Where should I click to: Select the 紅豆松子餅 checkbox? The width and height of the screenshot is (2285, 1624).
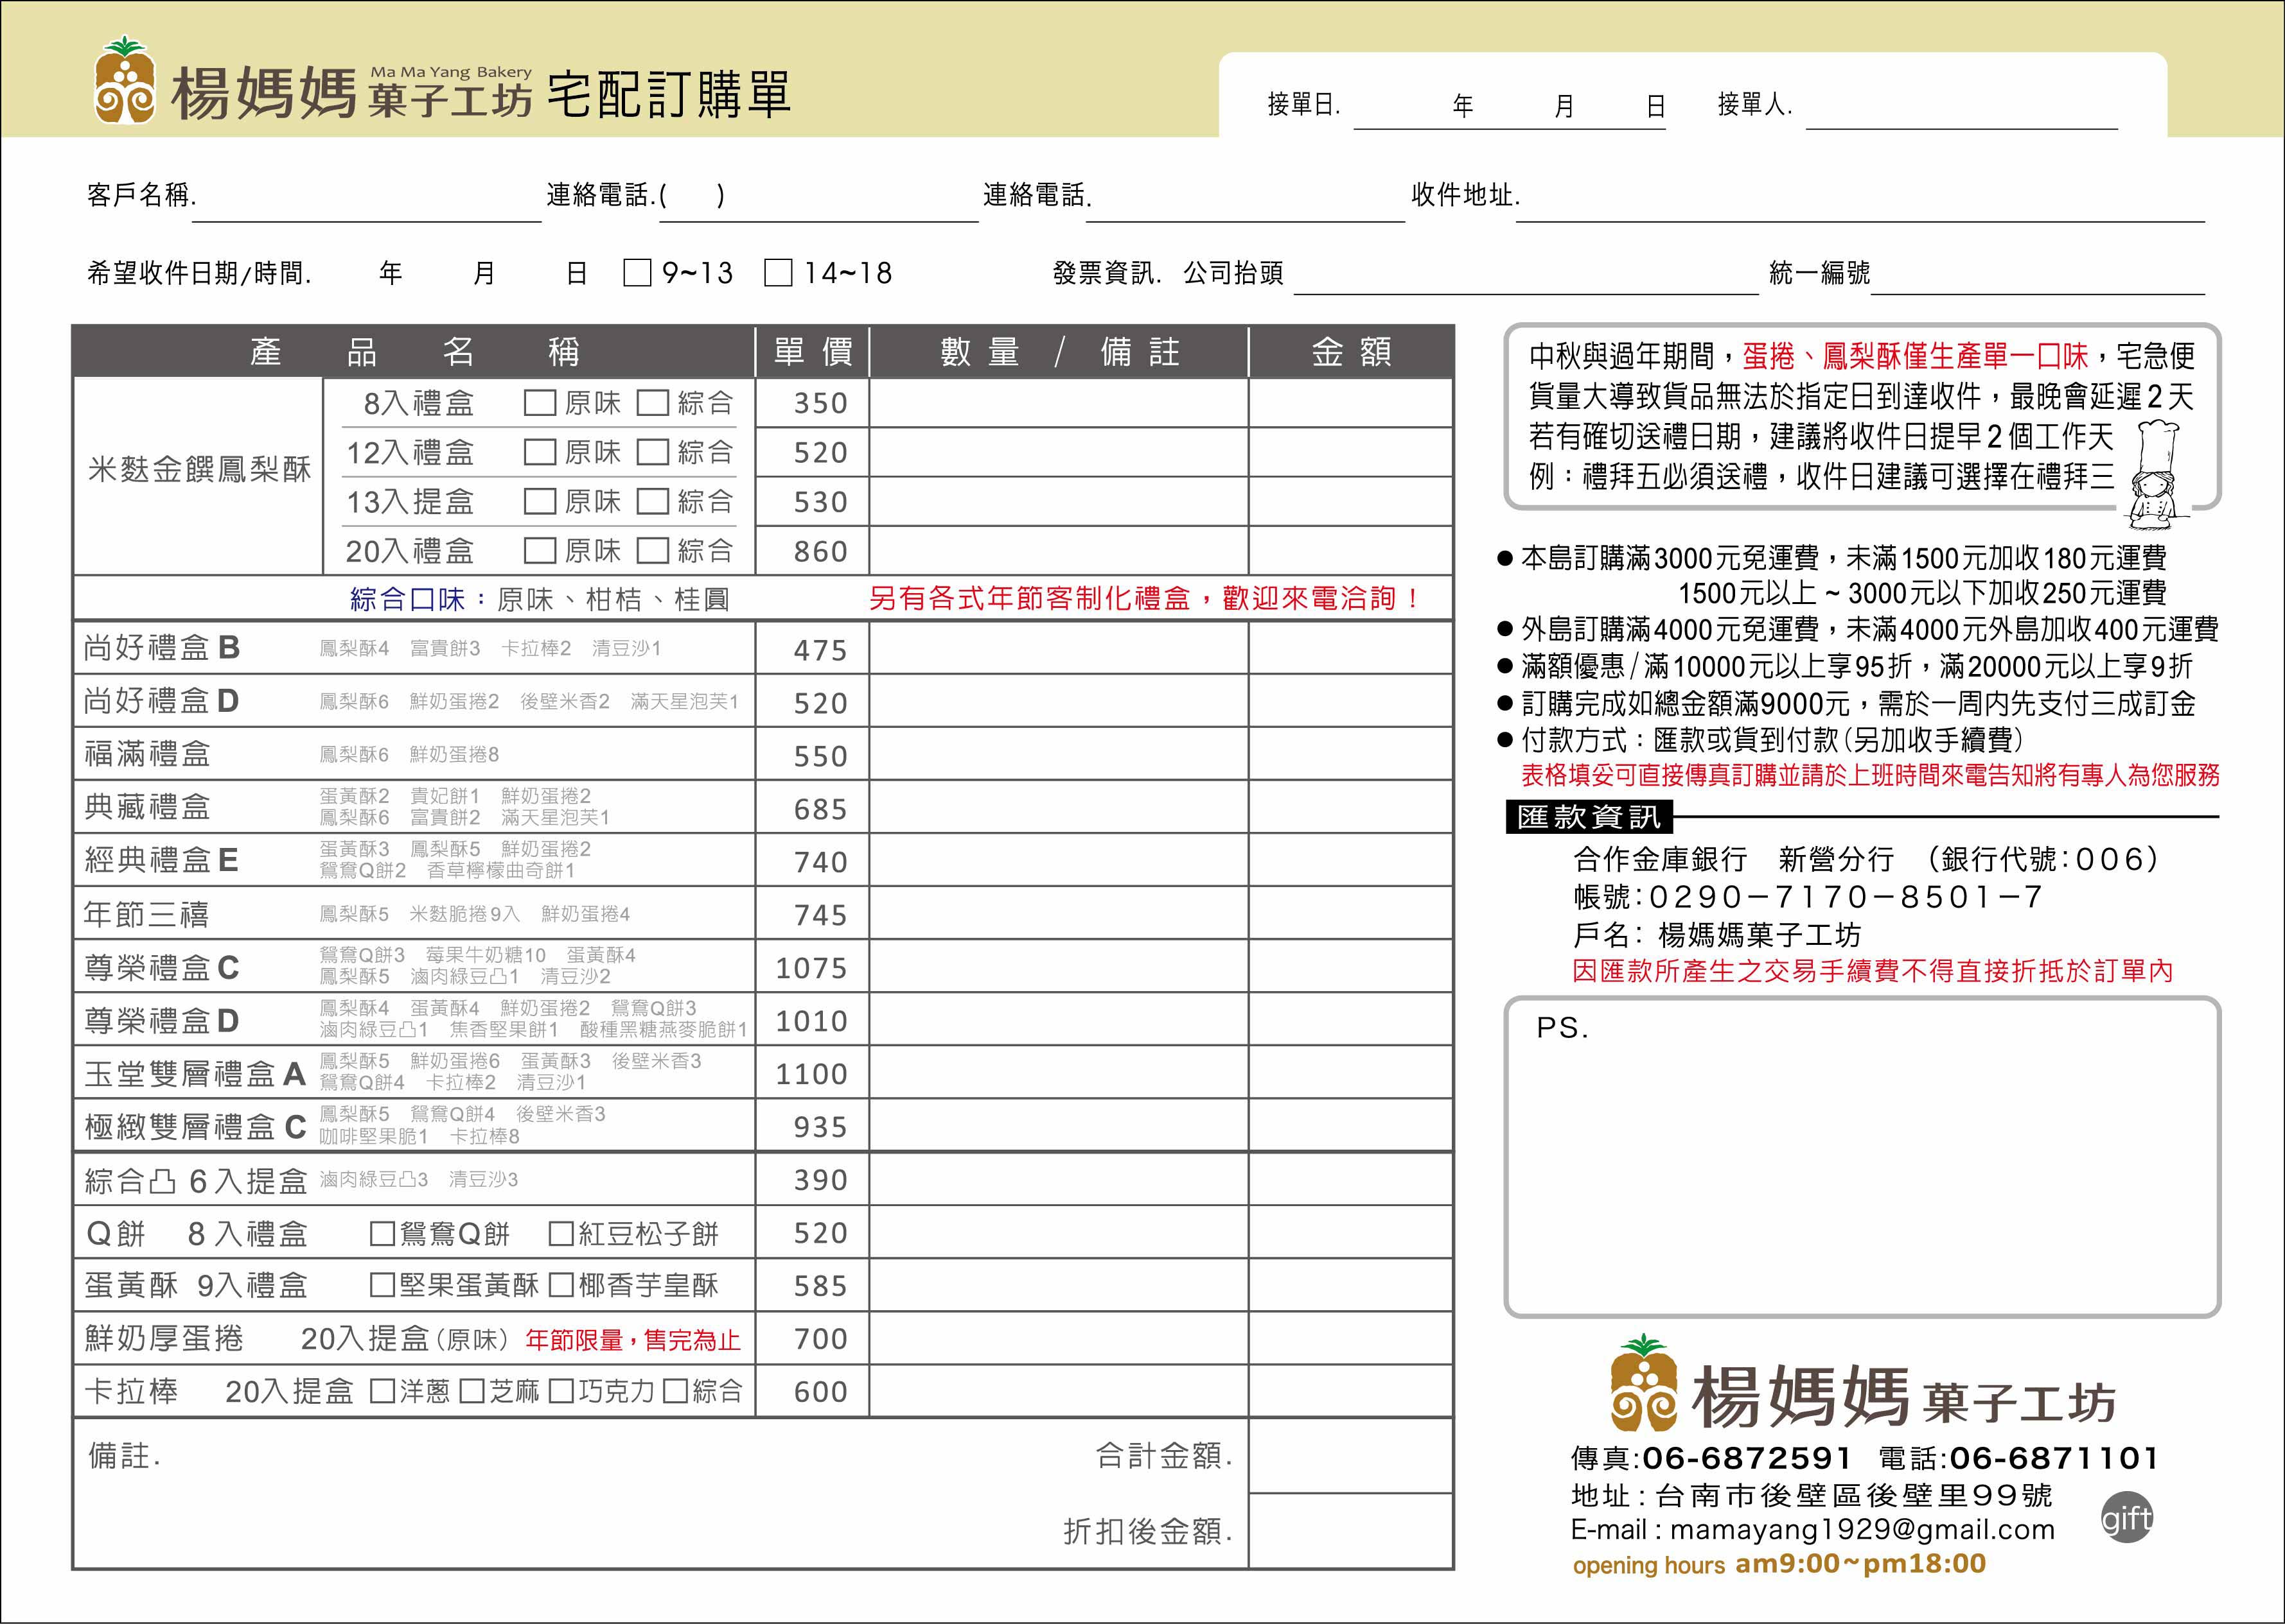pyautogui.click(x=561, y=1233)
